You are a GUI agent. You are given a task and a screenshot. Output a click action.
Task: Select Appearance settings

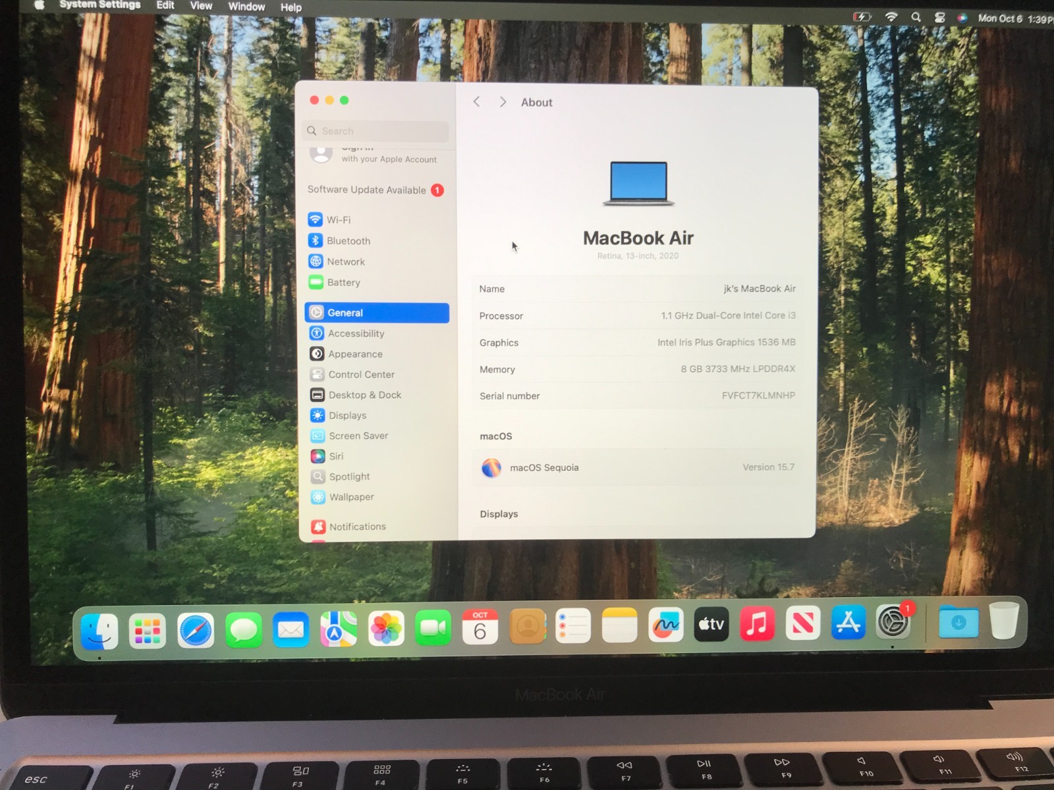point(354,354)
